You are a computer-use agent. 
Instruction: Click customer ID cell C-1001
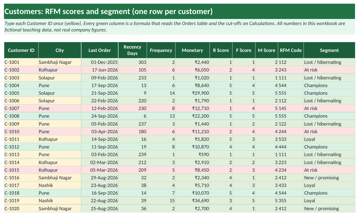pos(21,62)
